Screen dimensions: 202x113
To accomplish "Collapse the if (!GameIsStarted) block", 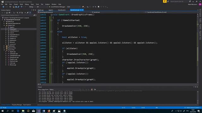I will click(x=51, y=20).
